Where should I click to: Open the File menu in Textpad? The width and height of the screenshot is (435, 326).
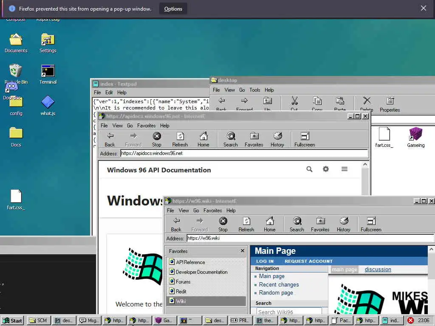tap(97, 92)
